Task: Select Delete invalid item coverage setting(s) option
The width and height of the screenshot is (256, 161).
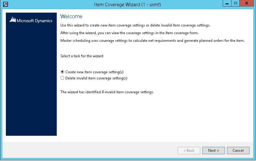Action: [62, 78]
